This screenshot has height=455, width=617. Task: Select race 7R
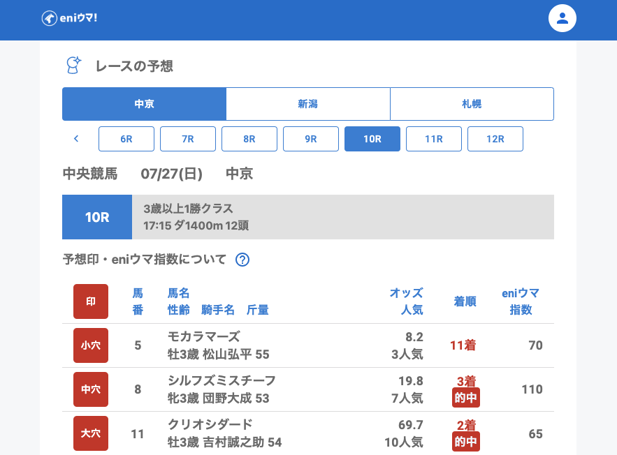(188, 139)
